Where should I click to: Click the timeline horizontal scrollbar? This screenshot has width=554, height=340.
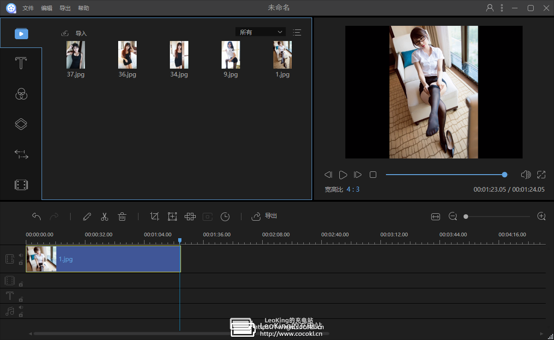[x=181, y=334]
